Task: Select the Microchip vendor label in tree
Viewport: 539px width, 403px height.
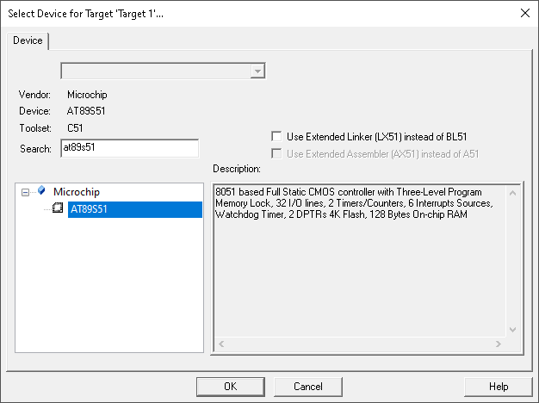Action: coord(75,191)
